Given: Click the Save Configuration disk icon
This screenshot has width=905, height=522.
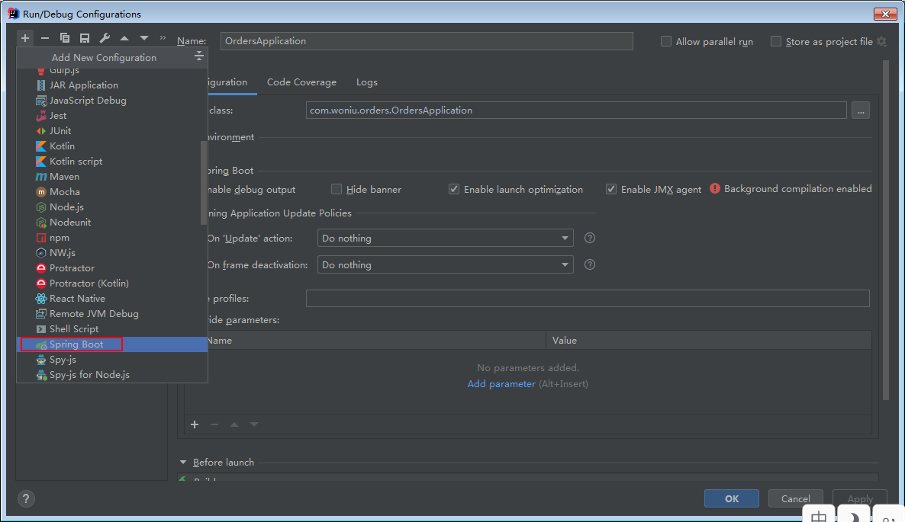Looking at the screenshot, I should pyautogui.click(x=85, y=38).
